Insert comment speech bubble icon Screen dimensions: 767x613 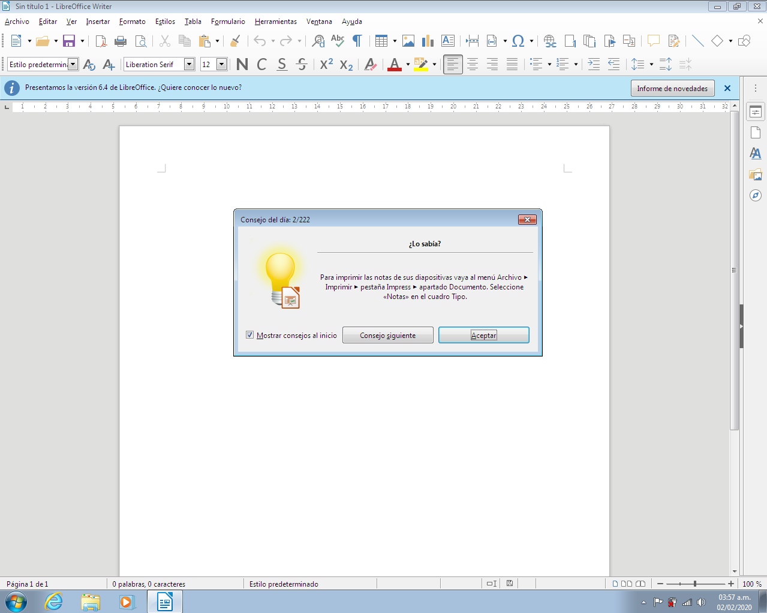[654, 41]
